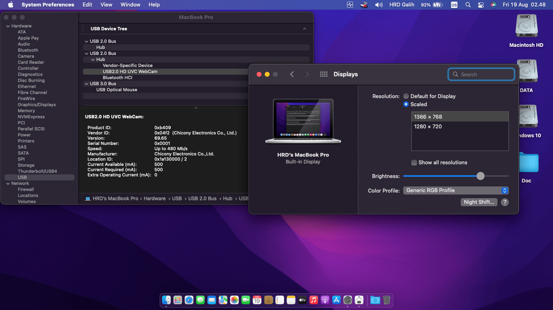Screen dimensions: 553x310
Task: Click Hardware in the path bar
Action: [155, 199]
